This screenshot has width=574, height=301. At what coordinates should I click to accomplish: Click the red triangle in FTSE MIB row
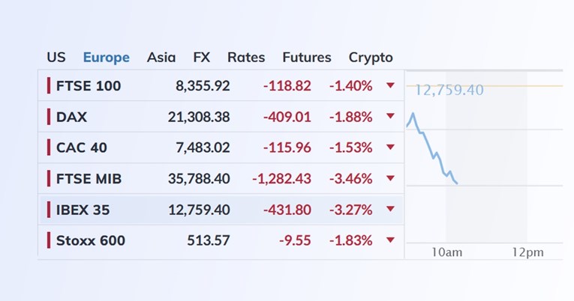pos(390,179)
